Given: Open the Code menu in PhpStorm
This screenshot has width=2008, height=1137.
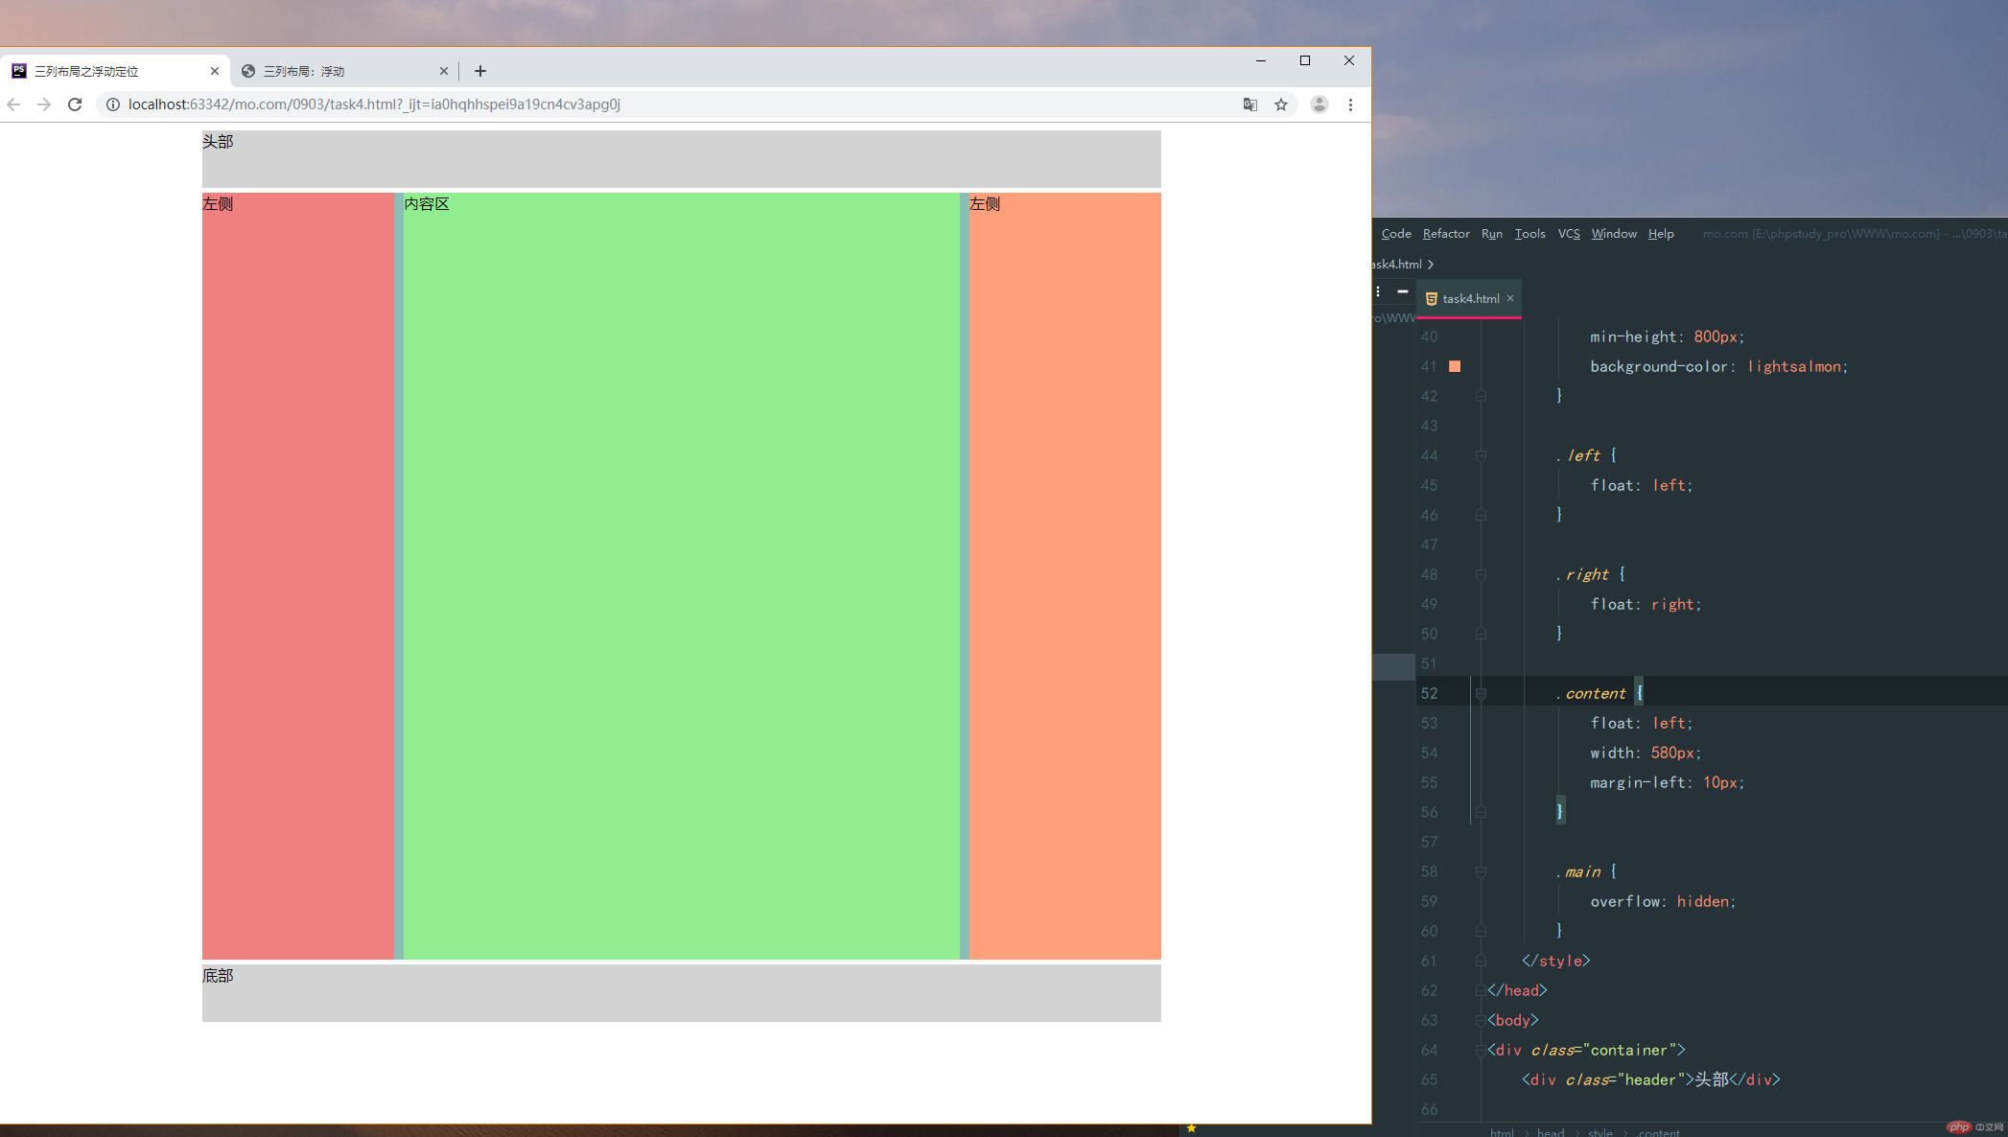Looking at the screenshot, I should (x=1396, y=234).
